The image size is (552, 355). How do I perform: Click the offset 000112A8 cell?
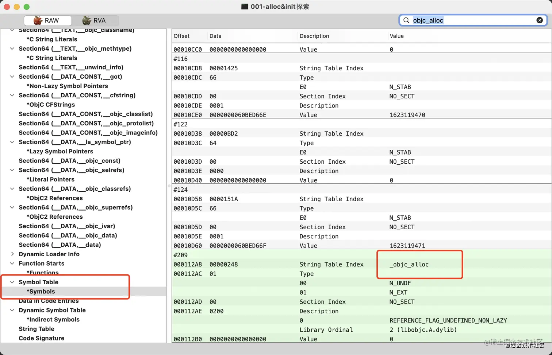click(188, 265)
